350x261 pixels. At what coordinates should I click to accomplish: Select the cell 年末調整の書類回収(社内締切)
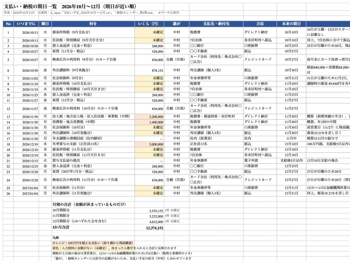93,138
